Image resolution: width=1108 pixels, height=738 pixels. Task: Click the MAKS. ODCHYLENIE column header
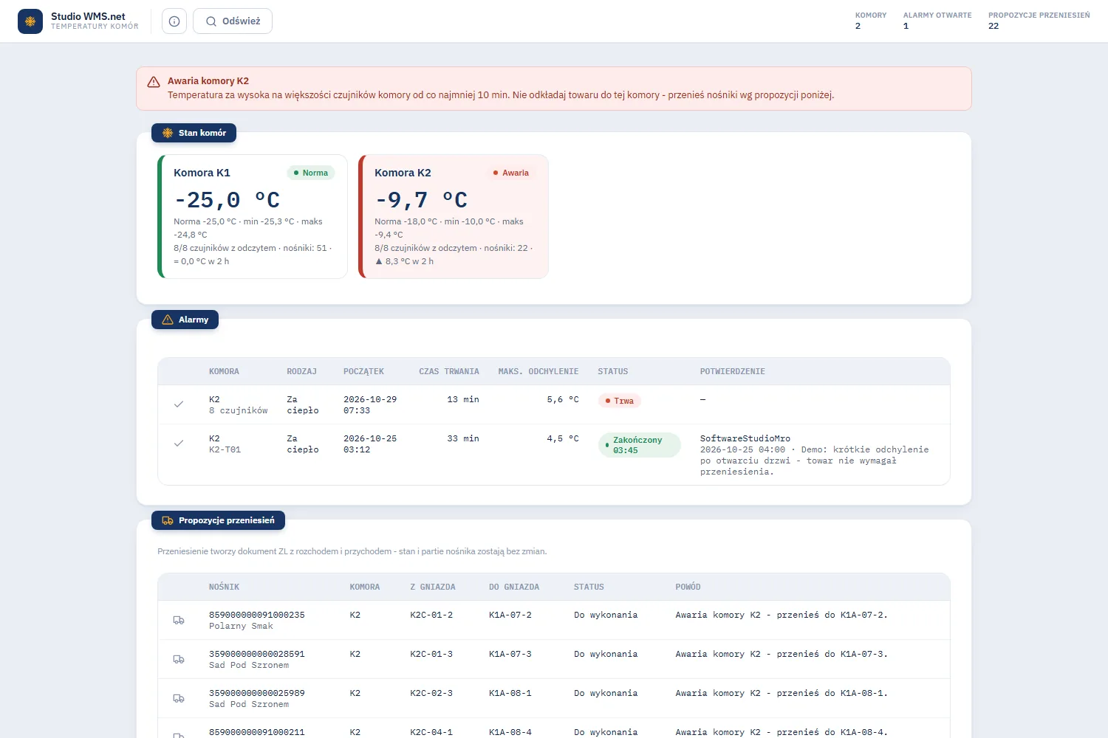(x=538, y=372)
